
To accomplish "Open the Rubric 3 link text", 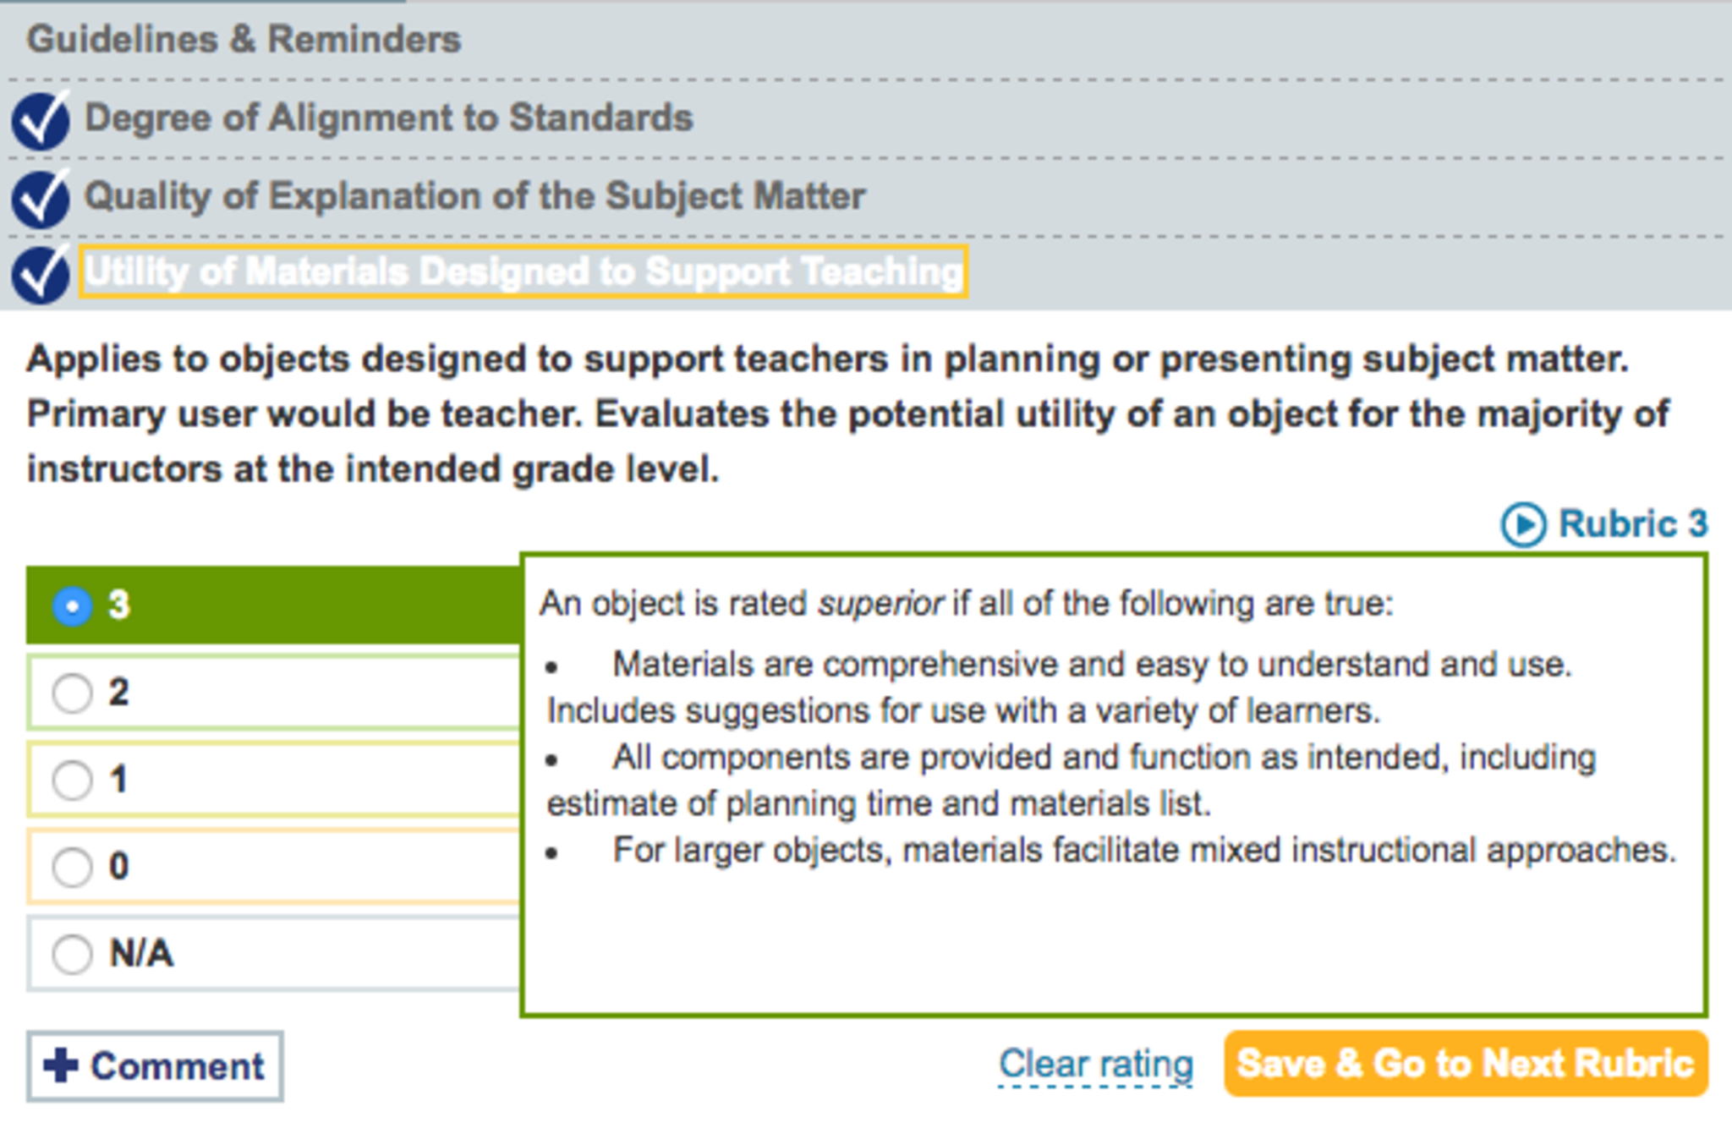I will (x=1632, y=524).
